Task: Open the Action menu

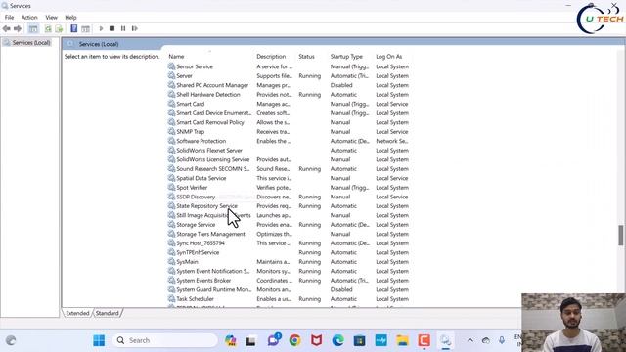Action: tap(29, 18)
